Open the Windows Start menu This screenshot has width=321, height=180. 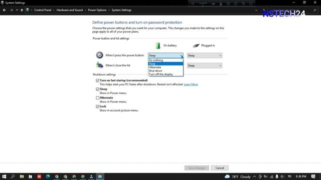[x=4, y=176]
